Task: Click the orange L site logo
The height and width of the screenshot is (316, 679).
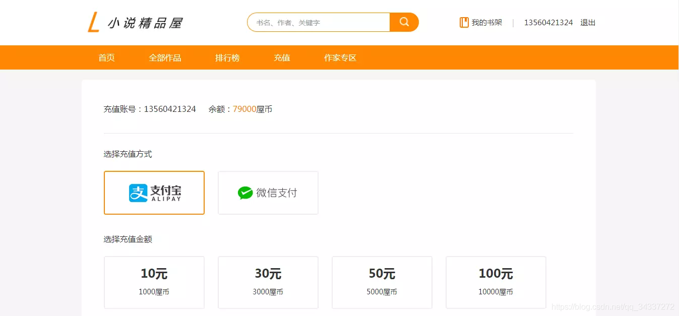Action: (93, 23)
